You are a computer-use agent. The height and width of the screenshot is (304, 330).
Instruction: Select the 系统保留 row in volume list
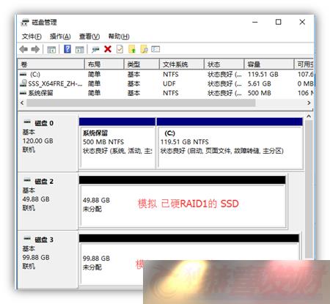point(166,93)
